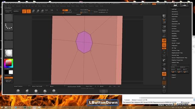Expand the Layers section
Viewport: 195px width, 109px height.
tap(174, 19)
